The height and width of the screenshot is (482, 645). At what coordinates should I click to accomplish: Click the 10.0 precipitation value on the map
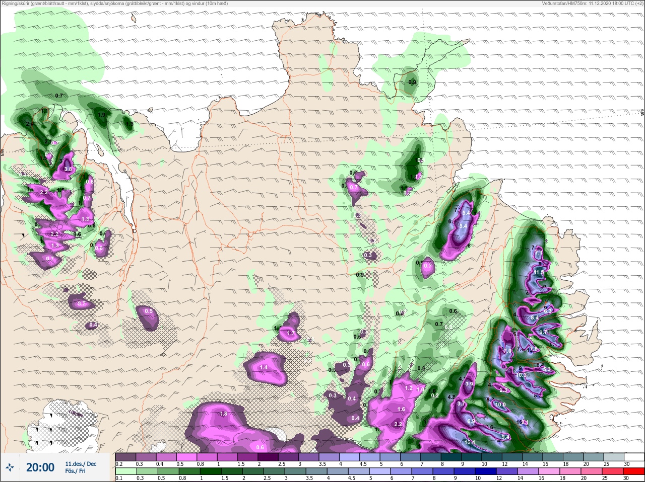pyautogui.click(x=500, y=405)
